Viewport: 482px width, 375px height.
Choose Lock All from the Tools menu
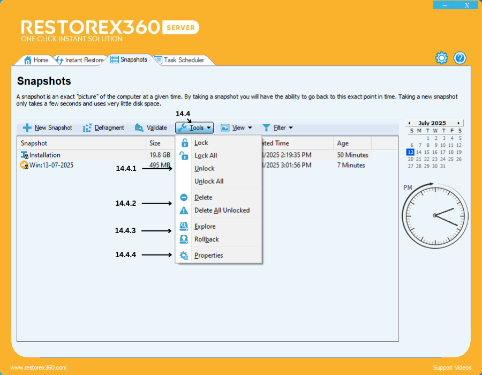point(219,155)
